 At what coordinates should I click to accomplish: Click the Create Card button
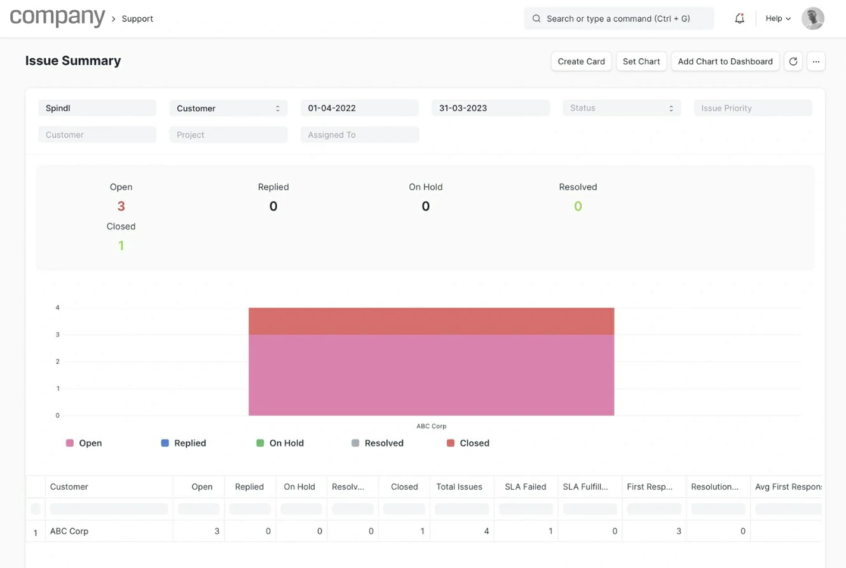pyautogui.click(x=581, y=62)
